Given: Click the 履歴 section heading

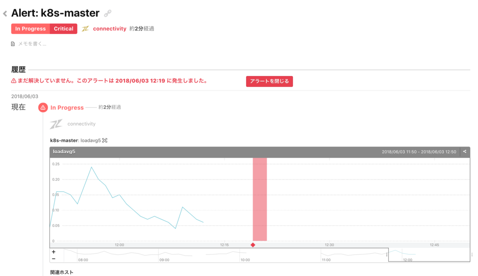Looking at the screenshot, I should [18, 70].
